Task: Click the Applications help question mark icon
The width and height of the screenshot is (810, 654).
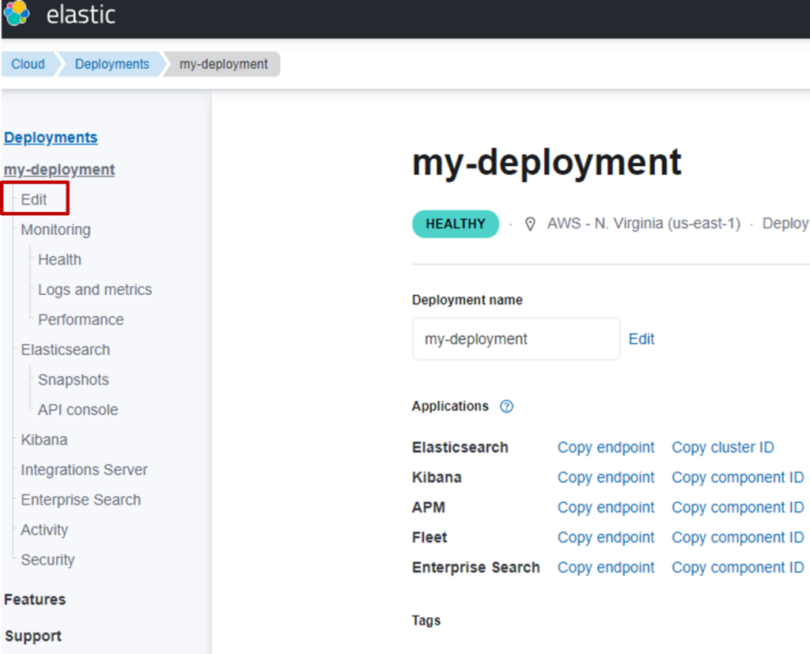Action: 507,406
